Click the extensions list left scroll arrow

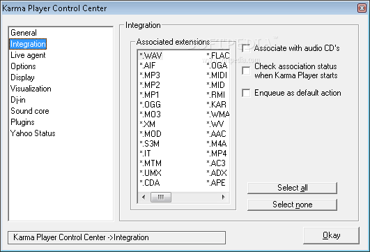144,197
